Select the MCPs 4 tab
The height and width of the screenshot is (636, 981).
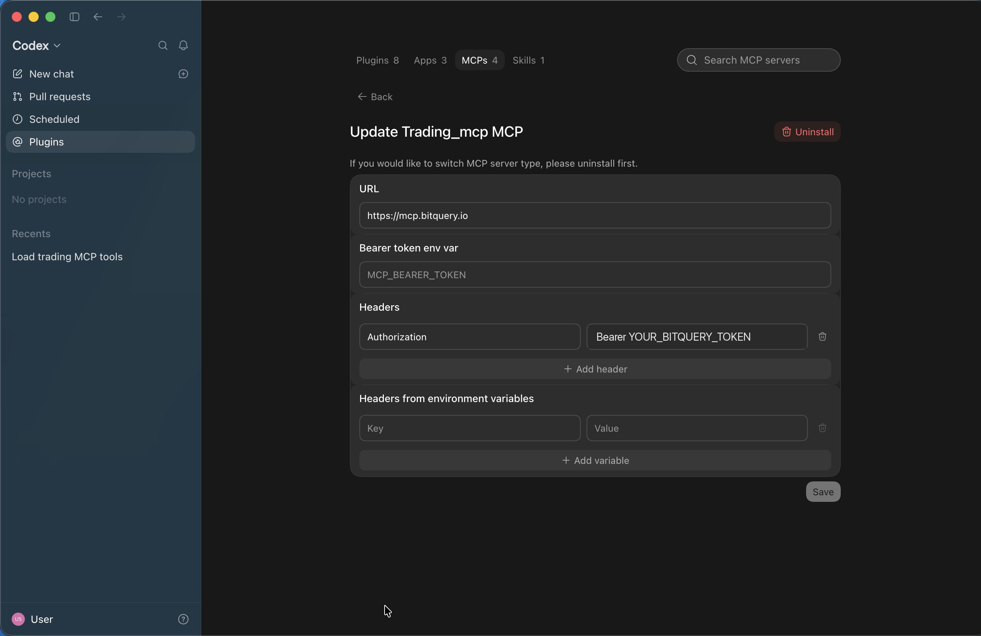coord(480,60)
